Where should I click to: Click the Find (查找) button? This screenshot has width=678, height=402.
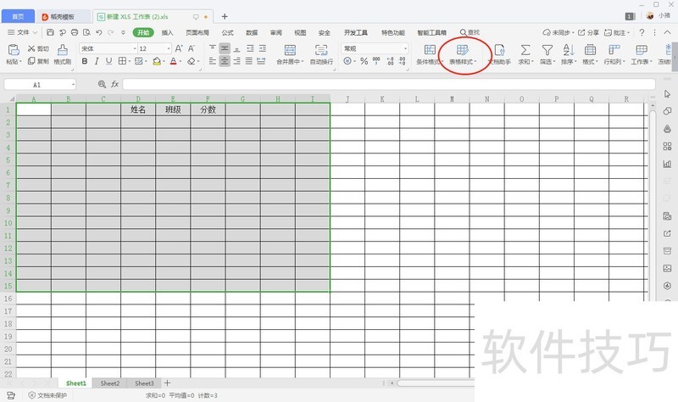point(470,32)
